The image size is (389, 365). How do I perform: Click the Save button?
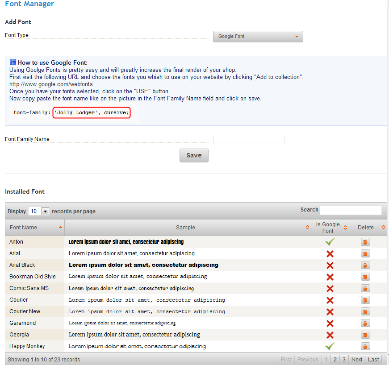pyautogui.click(x=194, y=155)
